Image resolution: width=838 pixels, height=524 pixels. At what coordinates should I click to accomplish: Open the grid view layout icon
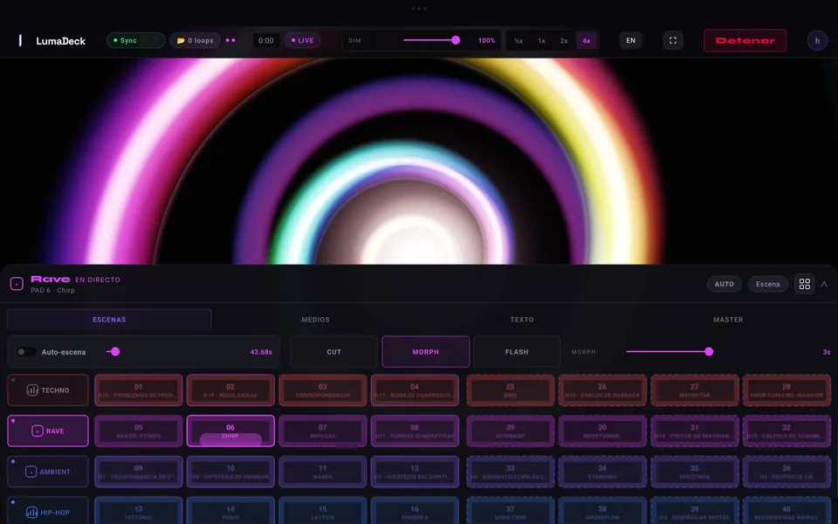pyautogui.click(x=804, y=284)
